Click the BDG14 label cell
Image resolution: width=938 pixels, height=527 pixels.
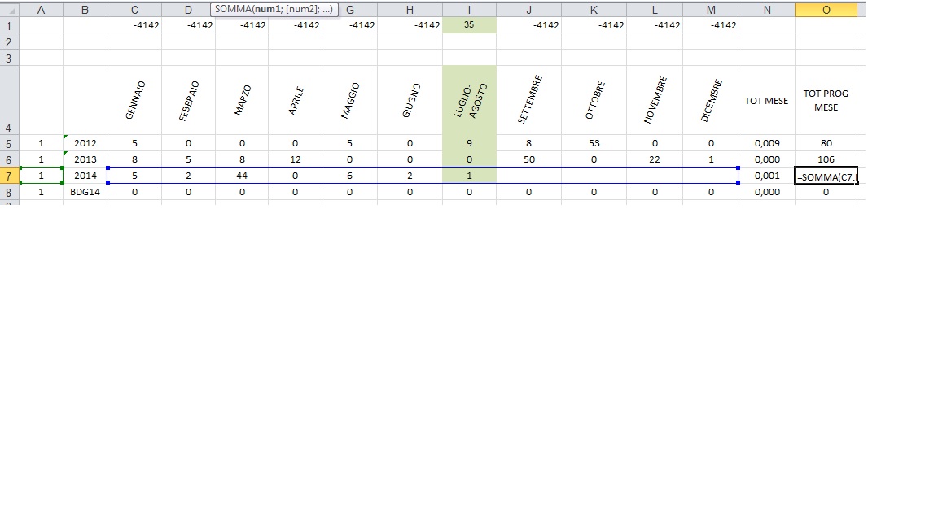pos(85,192)
